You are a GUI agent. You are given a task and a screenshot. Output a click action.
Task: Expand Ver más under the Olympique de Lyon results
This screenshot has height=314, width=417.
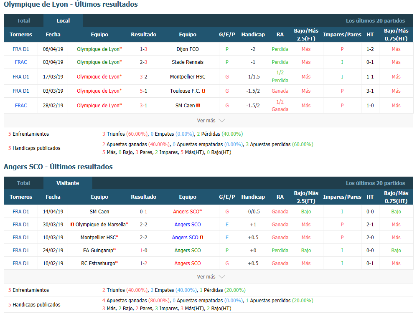pos(211,120)
